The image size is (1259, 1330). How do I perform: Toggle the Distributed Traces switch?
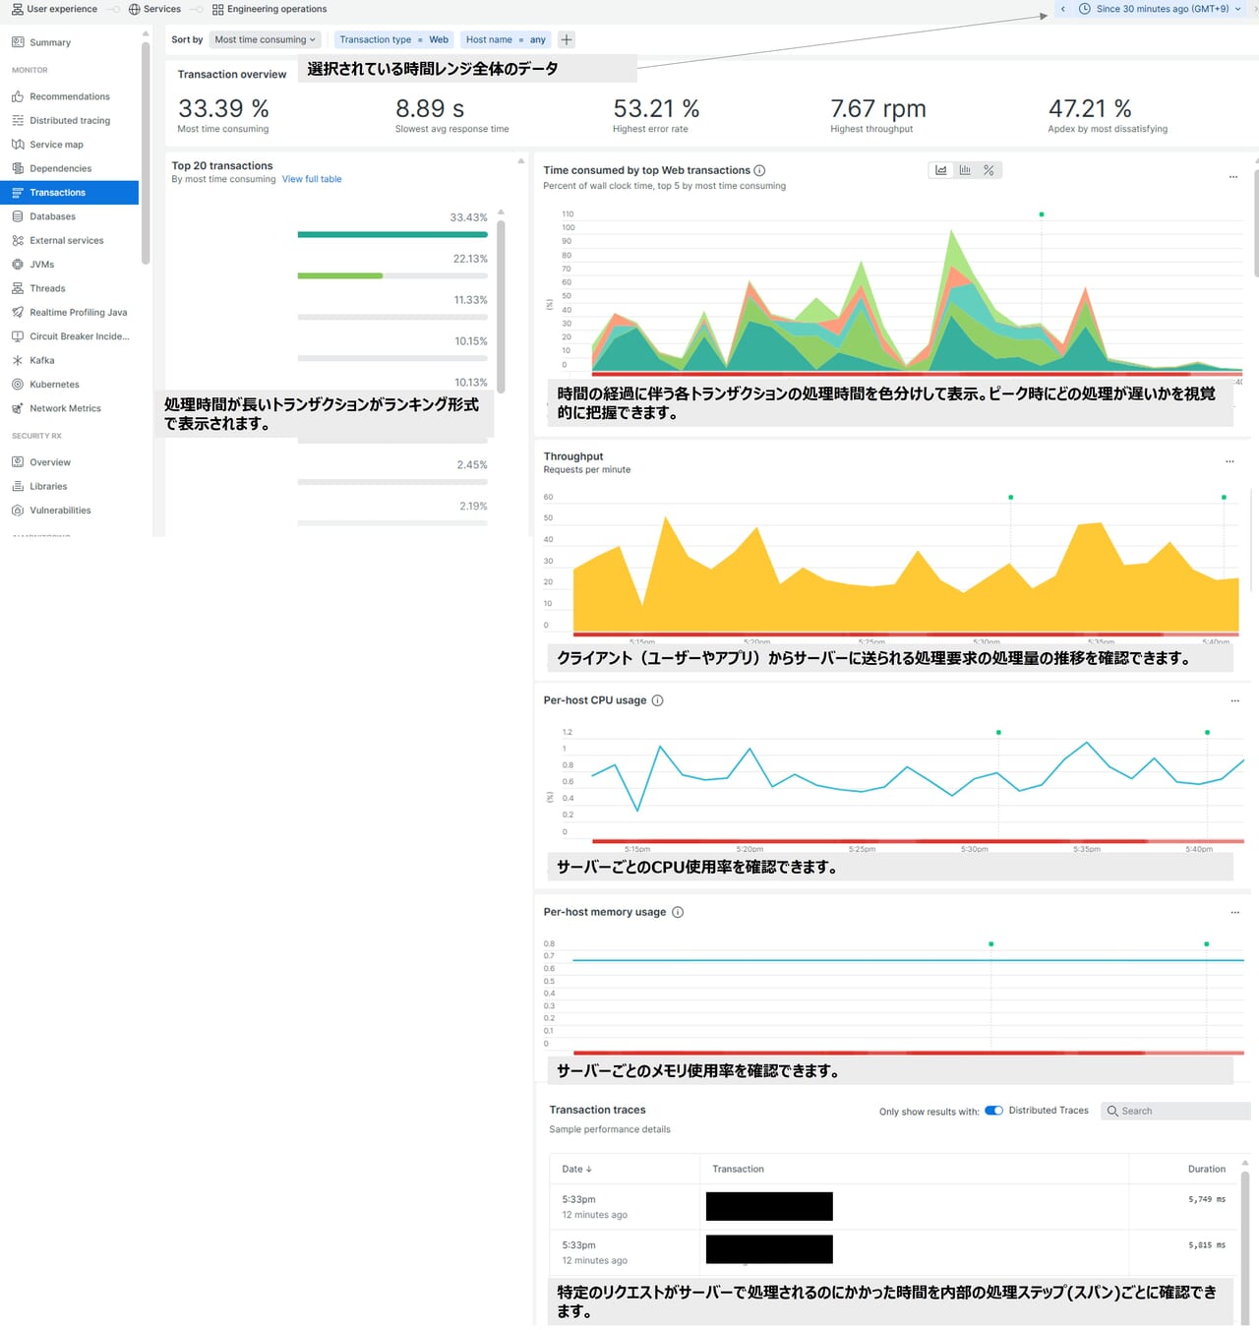pos(993,1111)
